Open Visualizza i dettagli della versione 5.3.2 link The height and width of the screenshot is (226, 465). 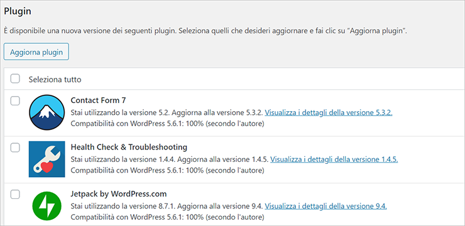click(x=329, y=112)
